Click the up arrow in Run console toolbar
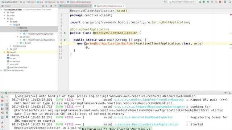Screen dimensions: 232x130 [7, 97]
